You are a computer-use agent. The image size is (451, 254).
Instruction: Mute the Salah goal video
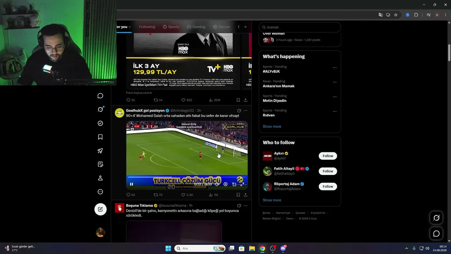point(217,184)
